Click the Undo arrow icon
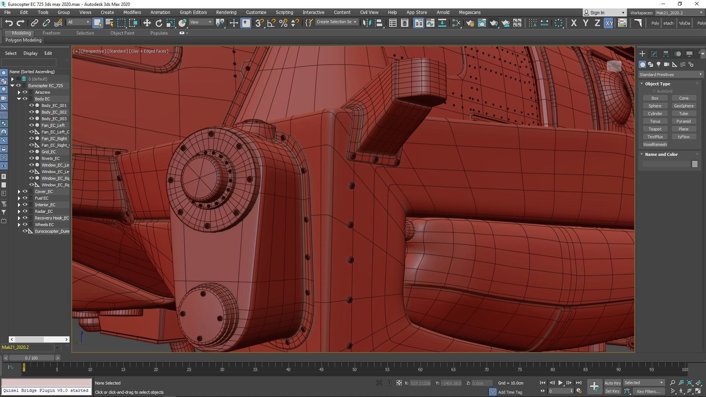Image resolution: width=706 pixels, height=397 pixels. coord(8,23)
